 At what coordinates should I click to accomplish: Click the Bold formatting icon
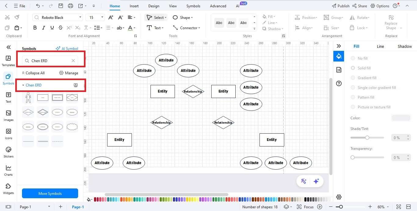click(35, 28)
